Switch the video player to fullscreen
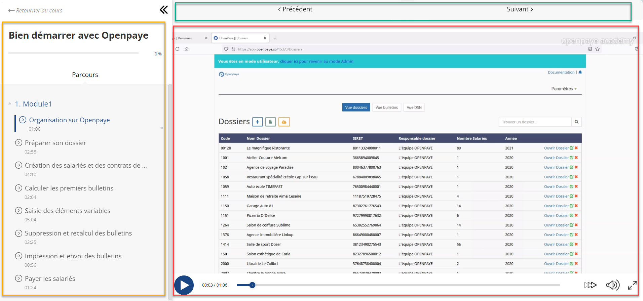This screenshot has height=301, width=643. coord(632,285)
